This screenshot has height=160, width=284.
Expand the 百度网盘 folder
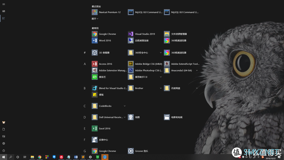[197, 88]
